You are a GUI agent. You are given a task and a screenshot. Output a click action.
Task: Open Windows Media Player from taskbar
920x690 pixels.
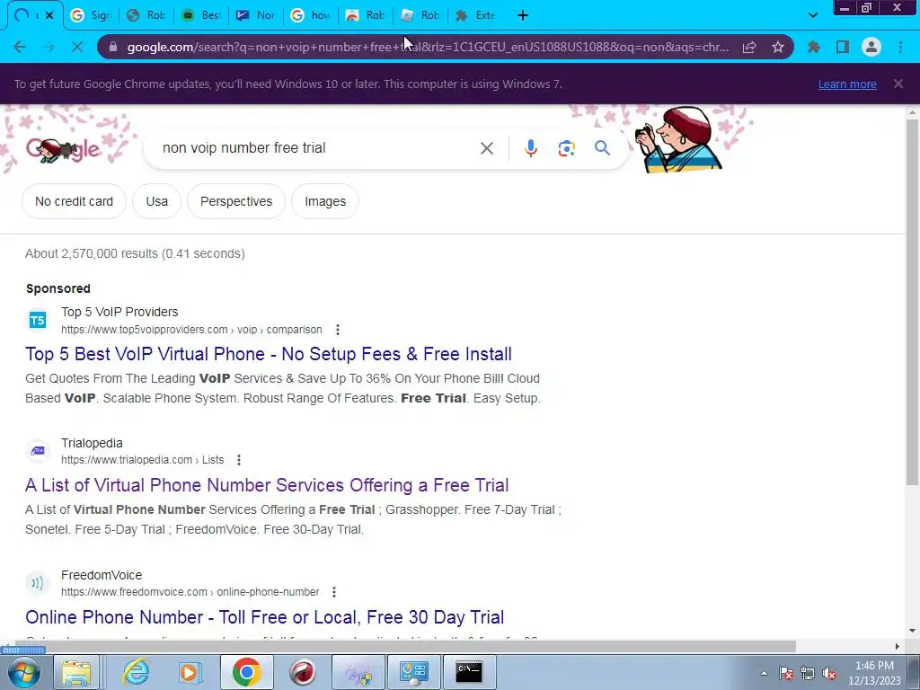point(190,672)
